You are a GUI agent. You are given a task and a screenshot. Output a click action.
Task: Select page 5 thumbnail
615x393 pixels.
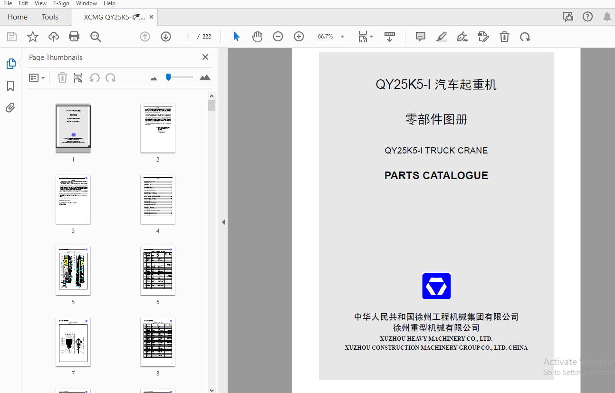tap(73, 271)
